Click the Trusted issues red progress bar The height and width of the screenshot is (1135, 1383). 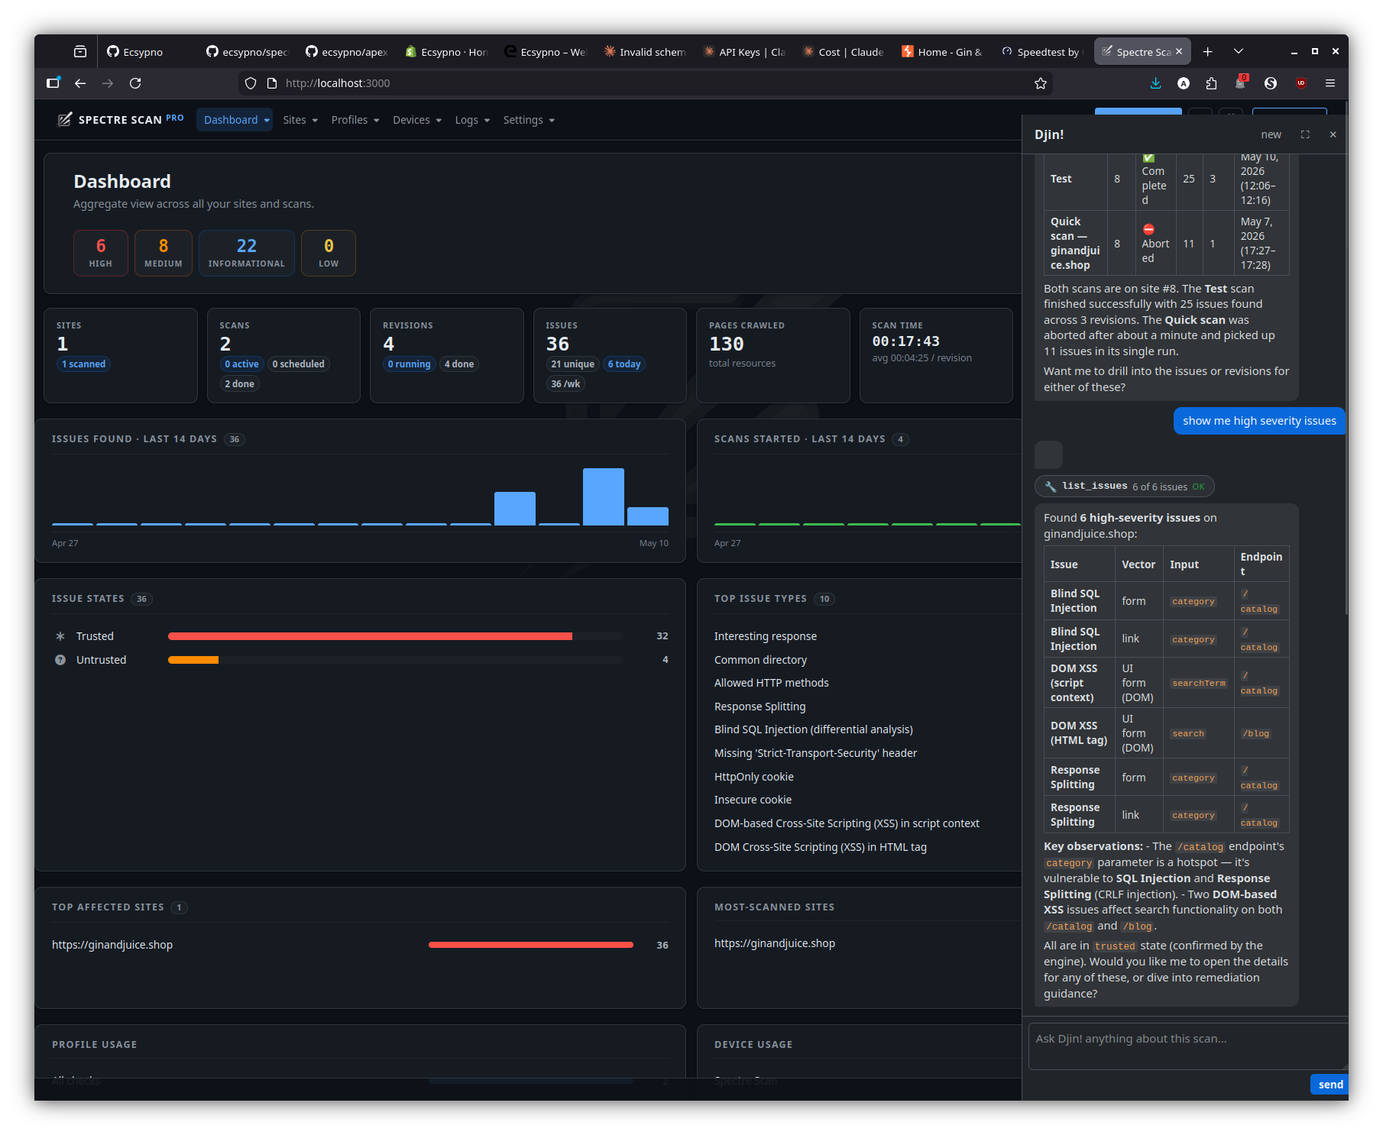(370, 636)
